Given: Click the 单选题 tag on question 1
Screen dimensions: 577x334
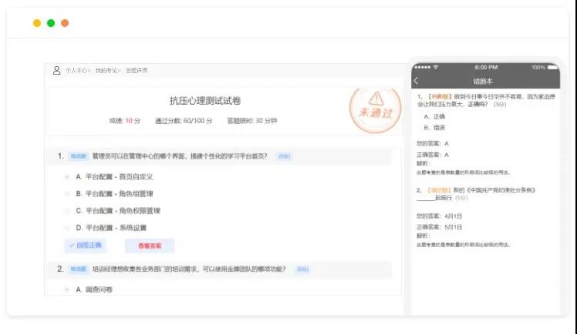Looking at the screenshot, I should pyautogui.click(x=78, y=156).
